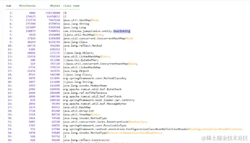Select java.util.concurrent.ConcurrentHashMap$Node in row 8
The height and width of the screenshot is (143, 250).
[98, 38]
